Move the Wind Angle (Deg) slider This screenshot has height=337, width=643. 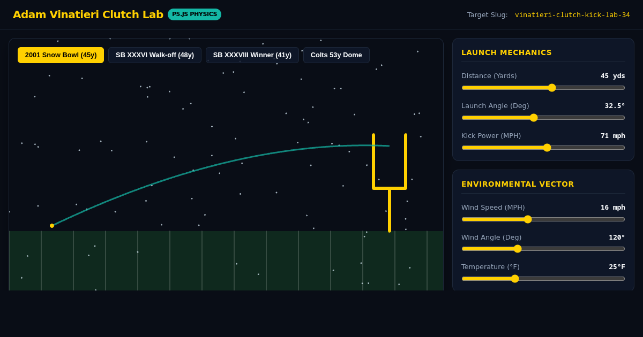click(x=543, y=249)
